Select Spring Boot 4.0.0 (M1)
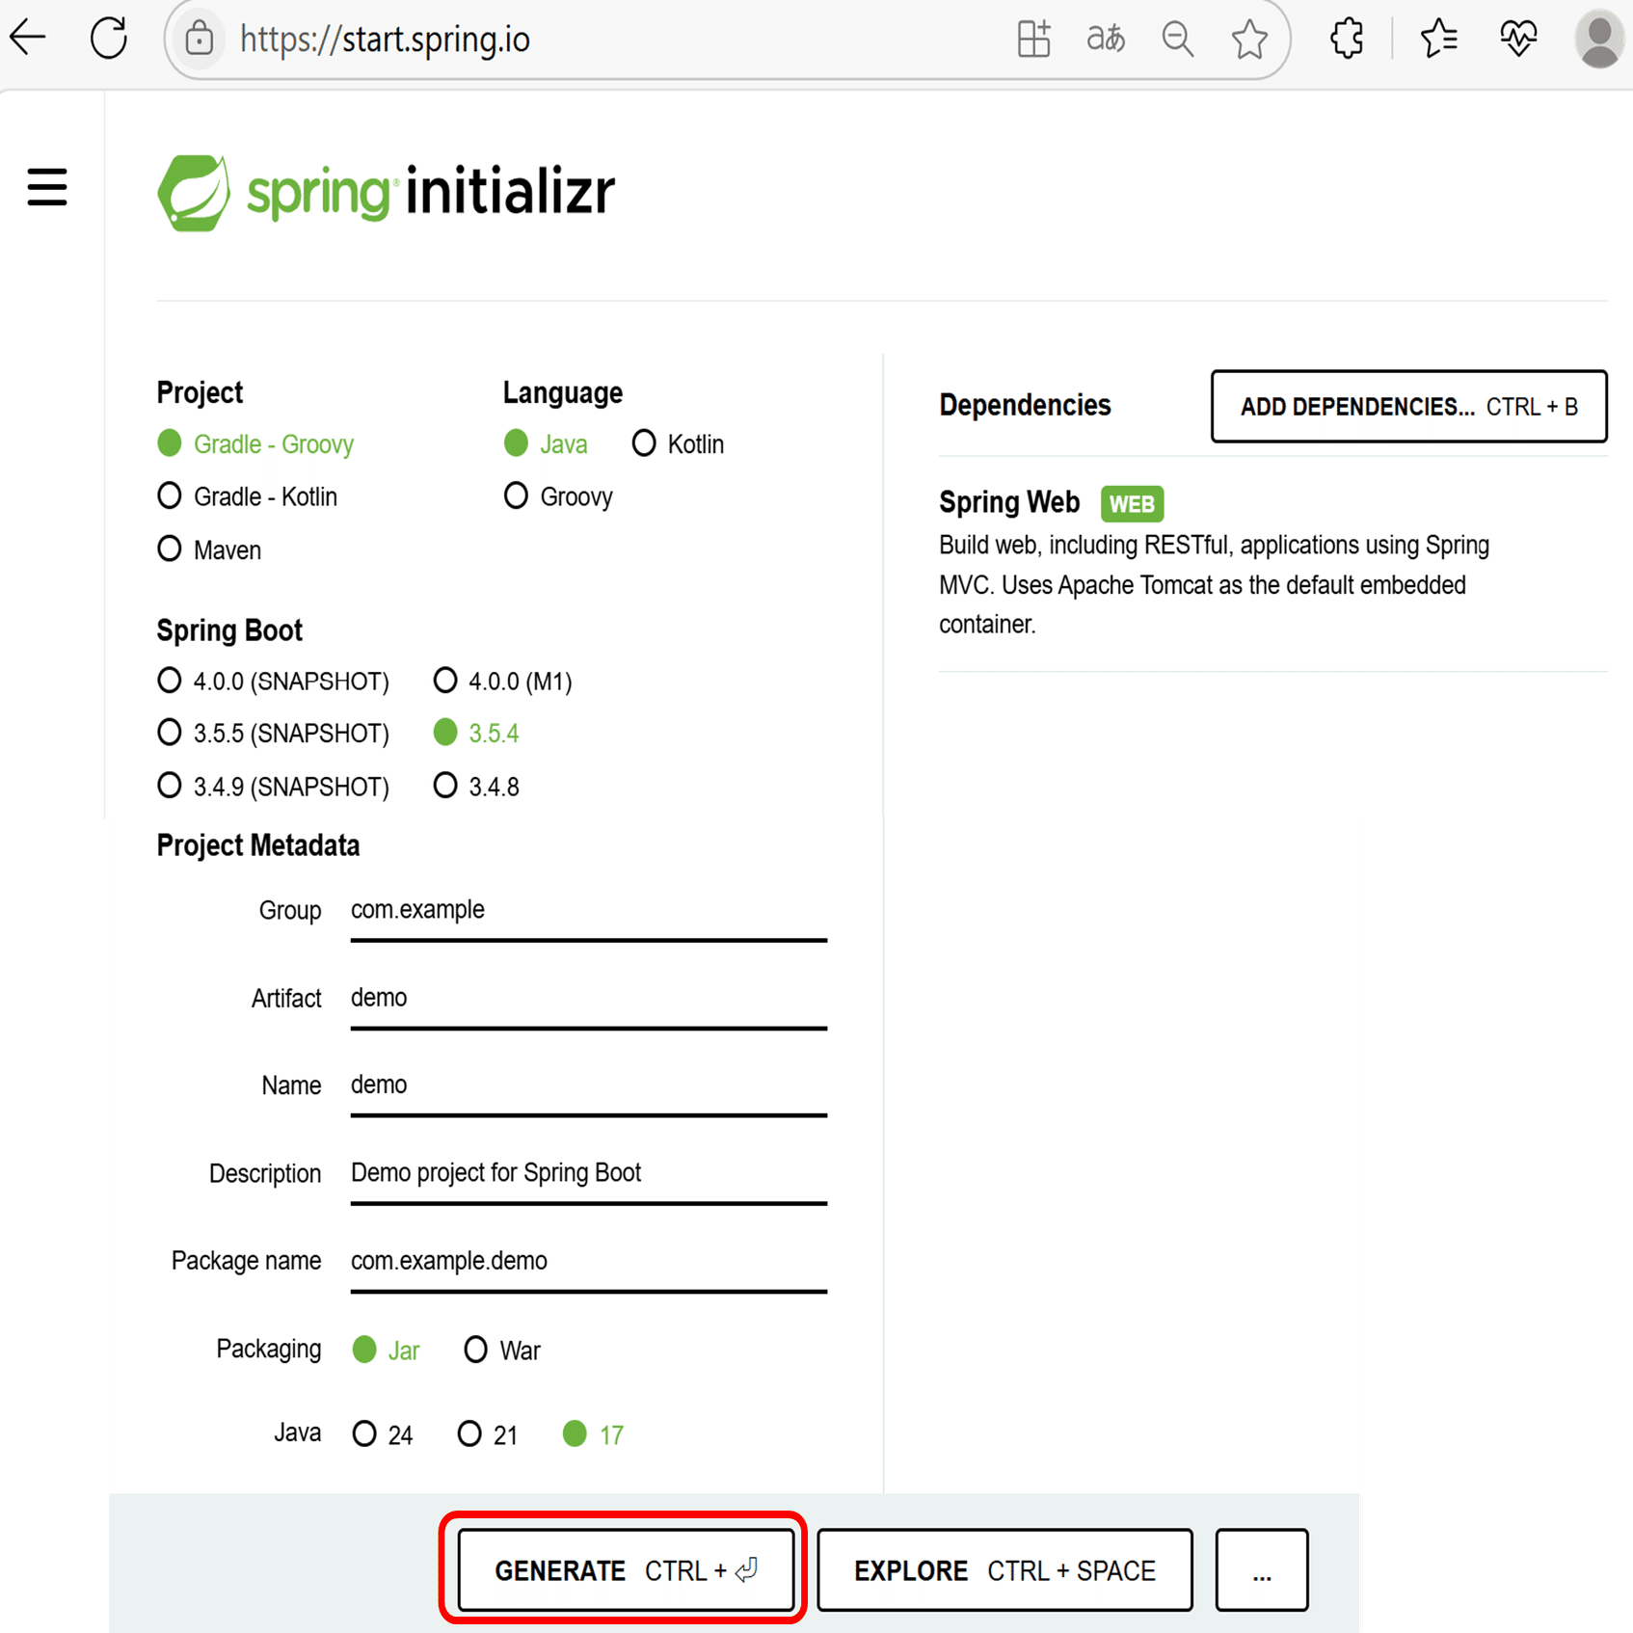 click(502, 682)
